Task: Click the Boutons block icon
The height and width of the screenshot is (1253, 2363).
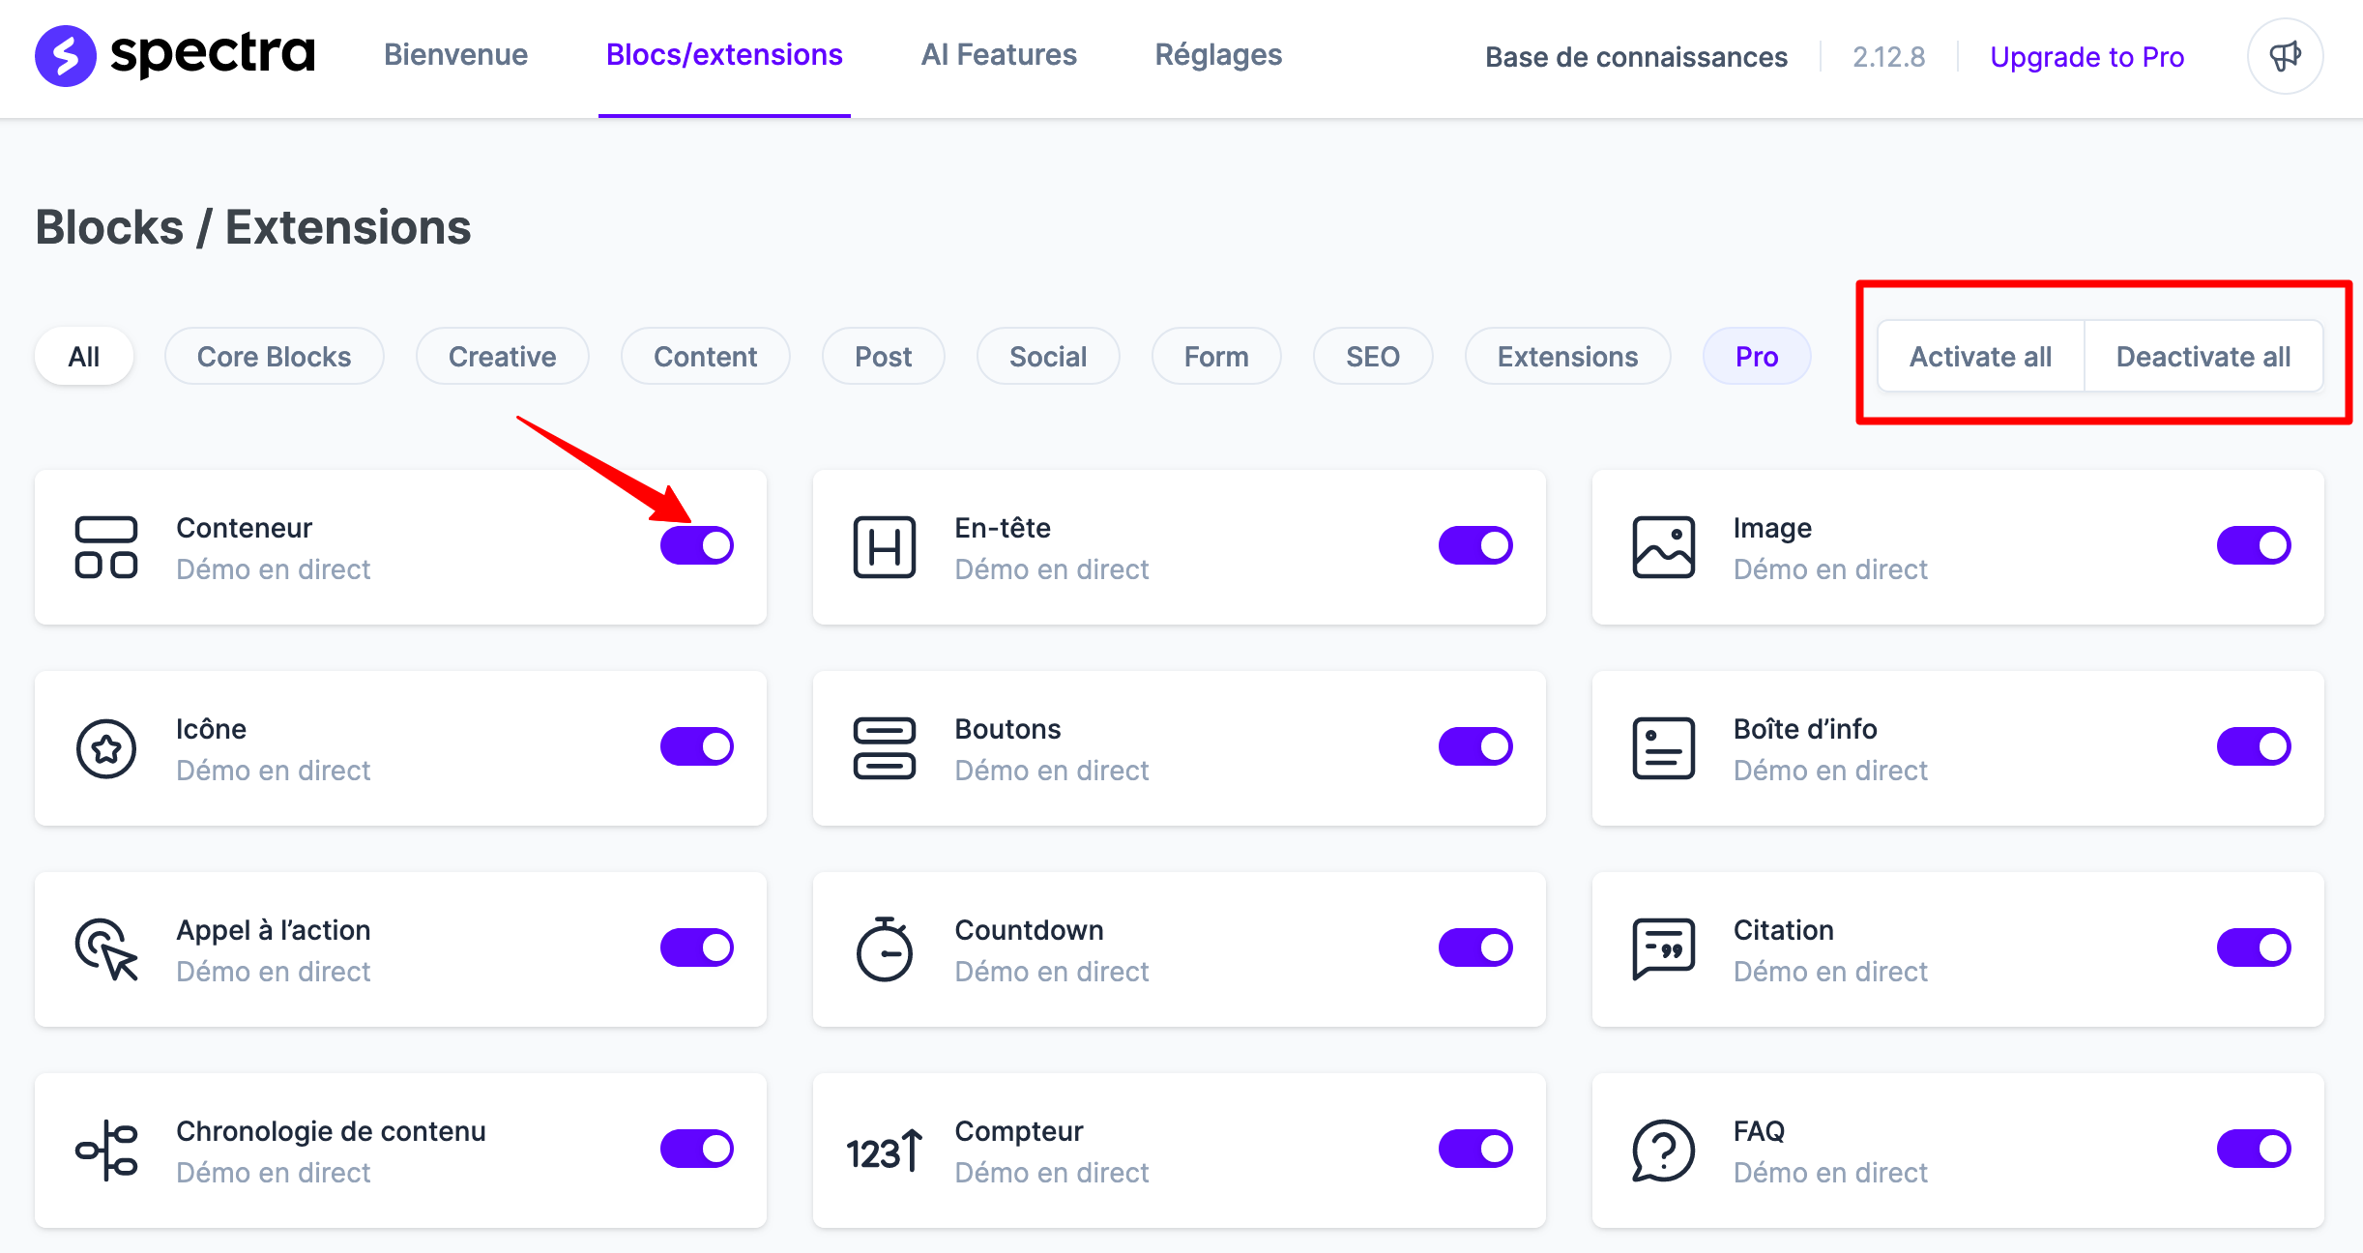Action: coord(885,748)
